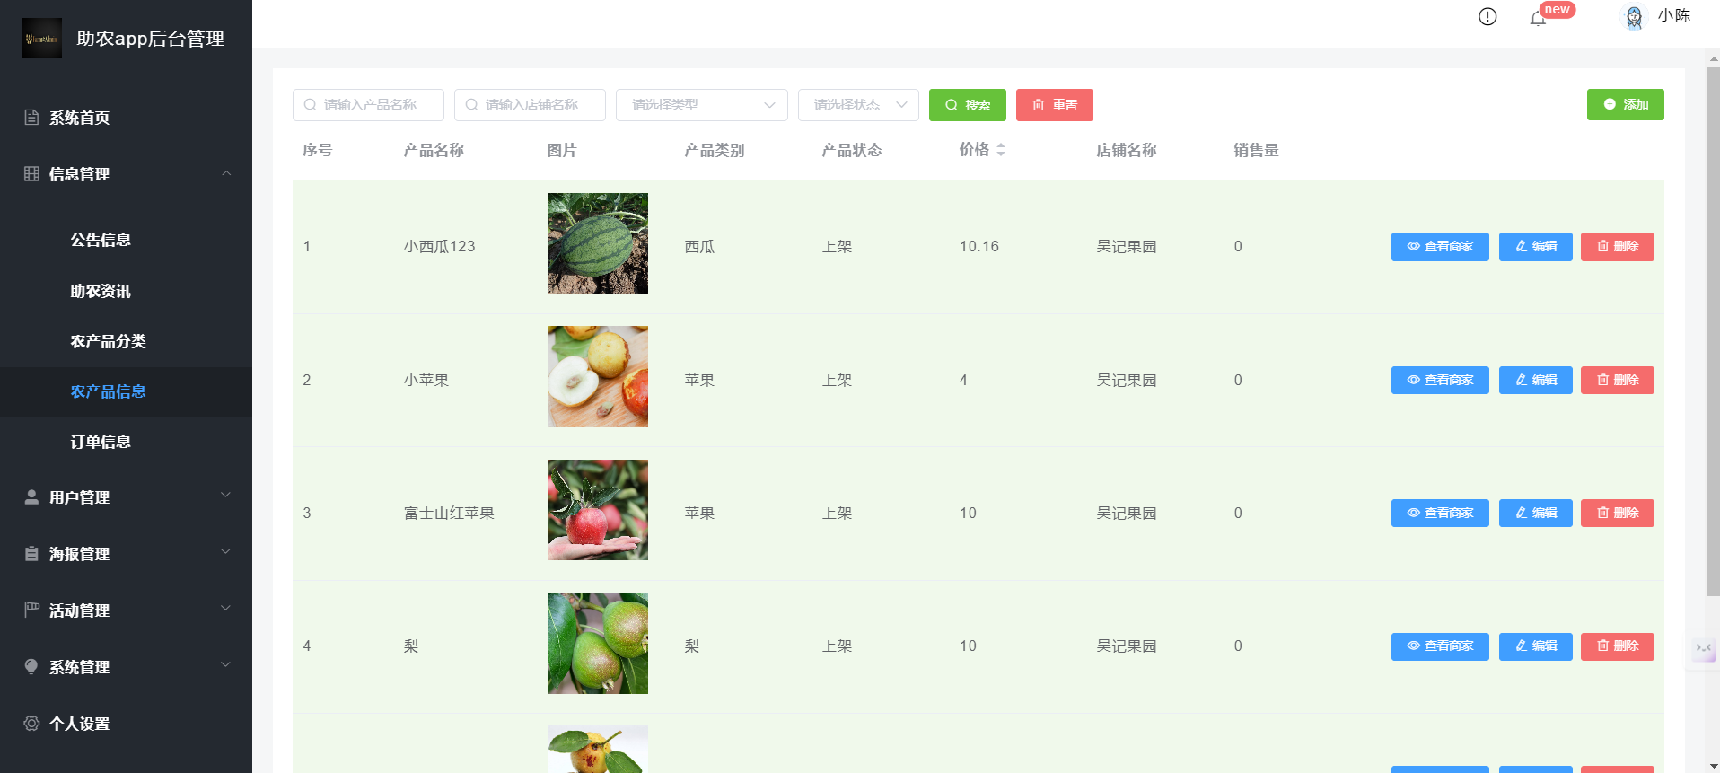Image resolution: width=1720 pixels, height=773 pixels.
Task: View merchant for 小西瓜123 row
Action: pos(1440,247)
